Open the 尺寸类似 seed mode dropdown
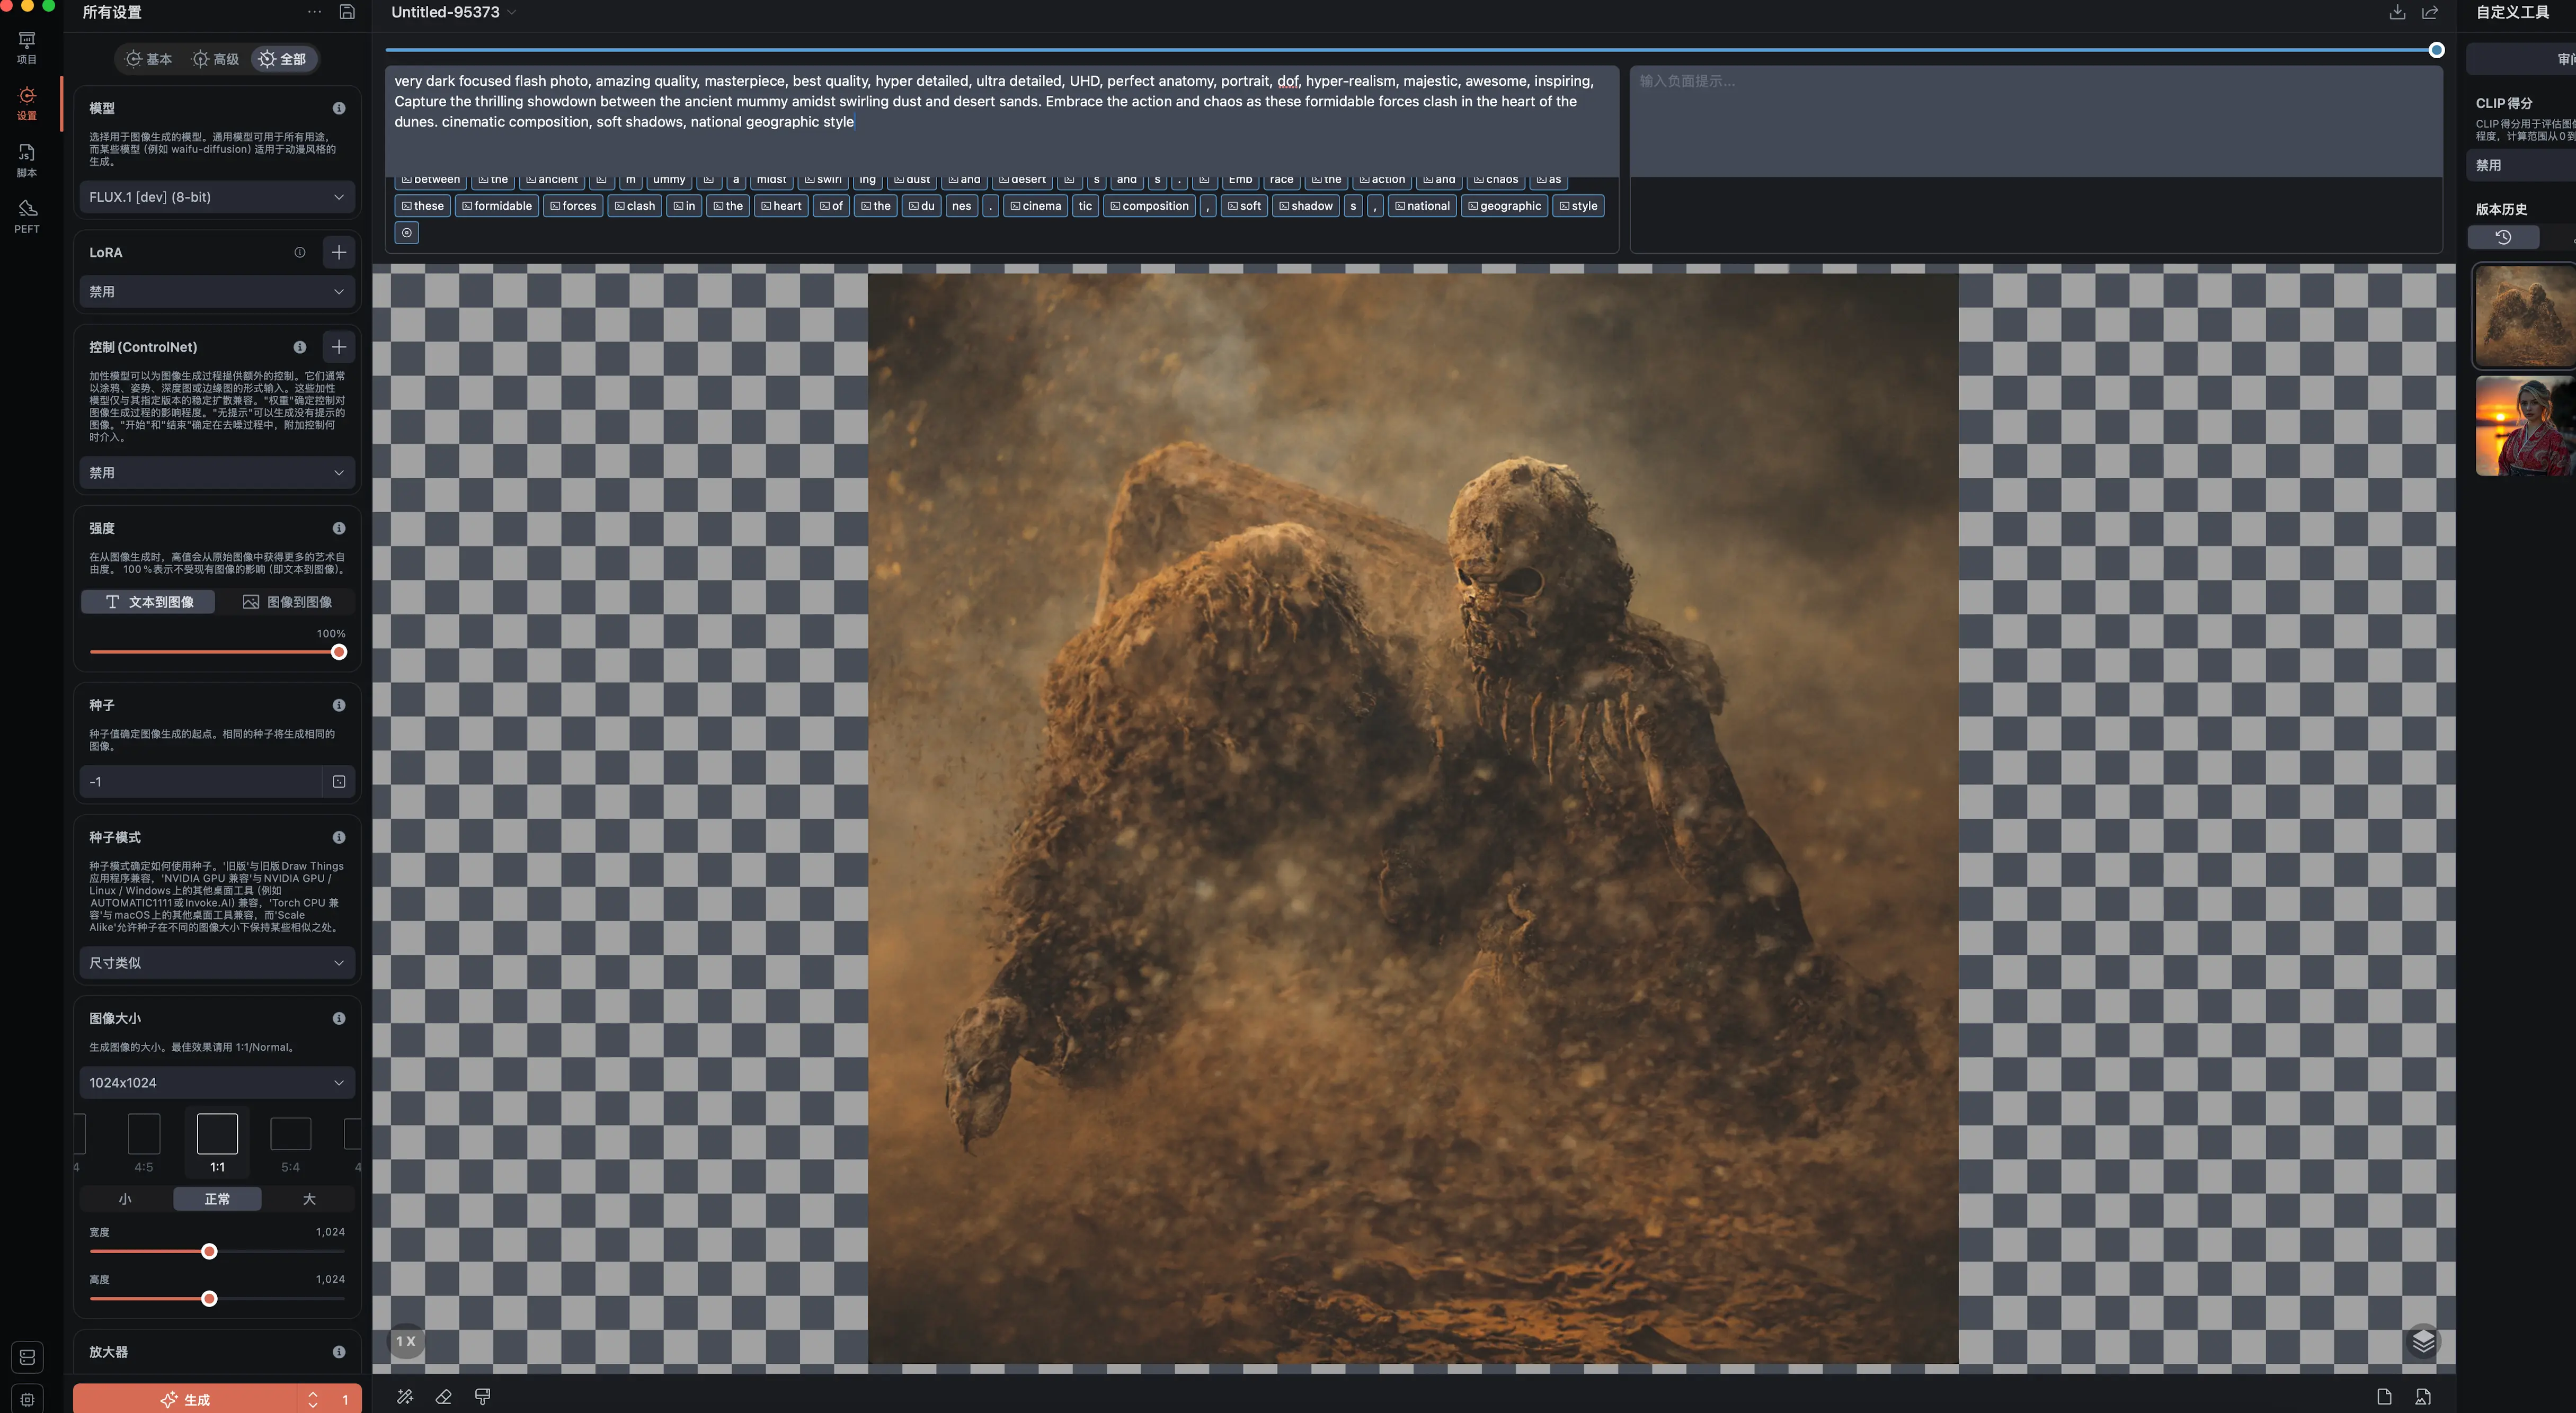2576x1413 pixels. click(217, 962)
